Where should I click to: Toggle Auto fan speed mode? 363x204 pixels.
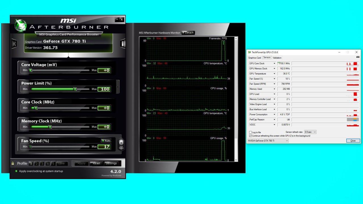tap(106, 141)
